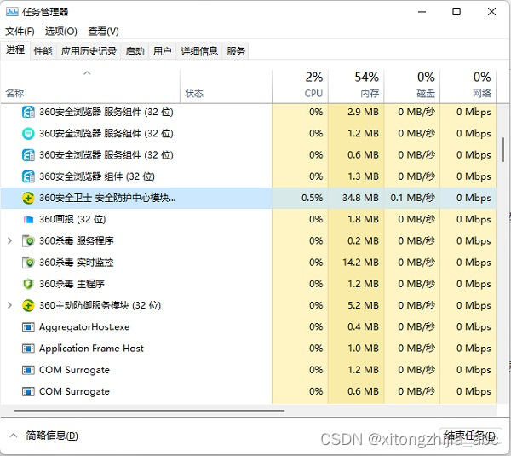Click the Application Frame Host icon
This screenshot has width=511, height=456.
[x=28, y=349]
